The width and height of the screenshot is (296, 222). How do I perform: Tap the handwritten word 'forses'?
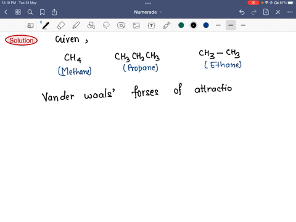click(x=145, y=92)
